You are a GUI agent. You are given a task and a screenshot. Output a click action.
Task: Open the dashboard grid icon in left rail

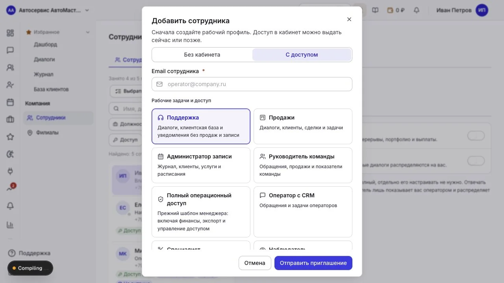(10, 33)
